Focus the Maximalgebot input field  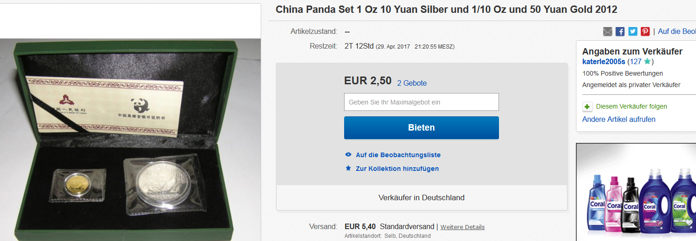422,102
